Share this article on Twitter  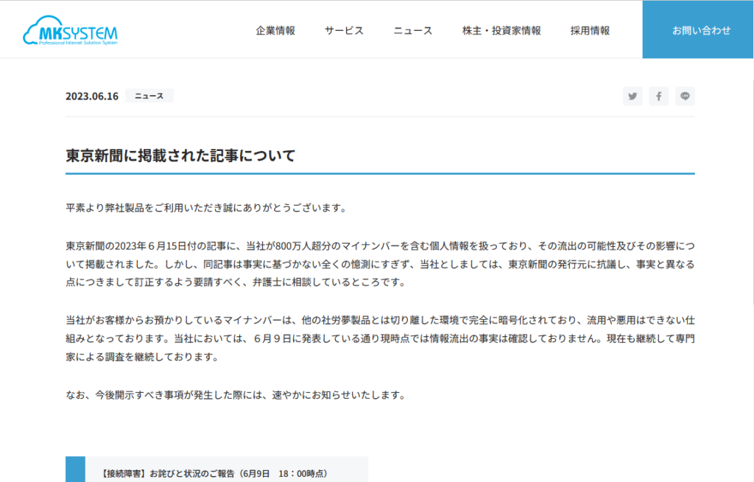(x=633, y=97)
